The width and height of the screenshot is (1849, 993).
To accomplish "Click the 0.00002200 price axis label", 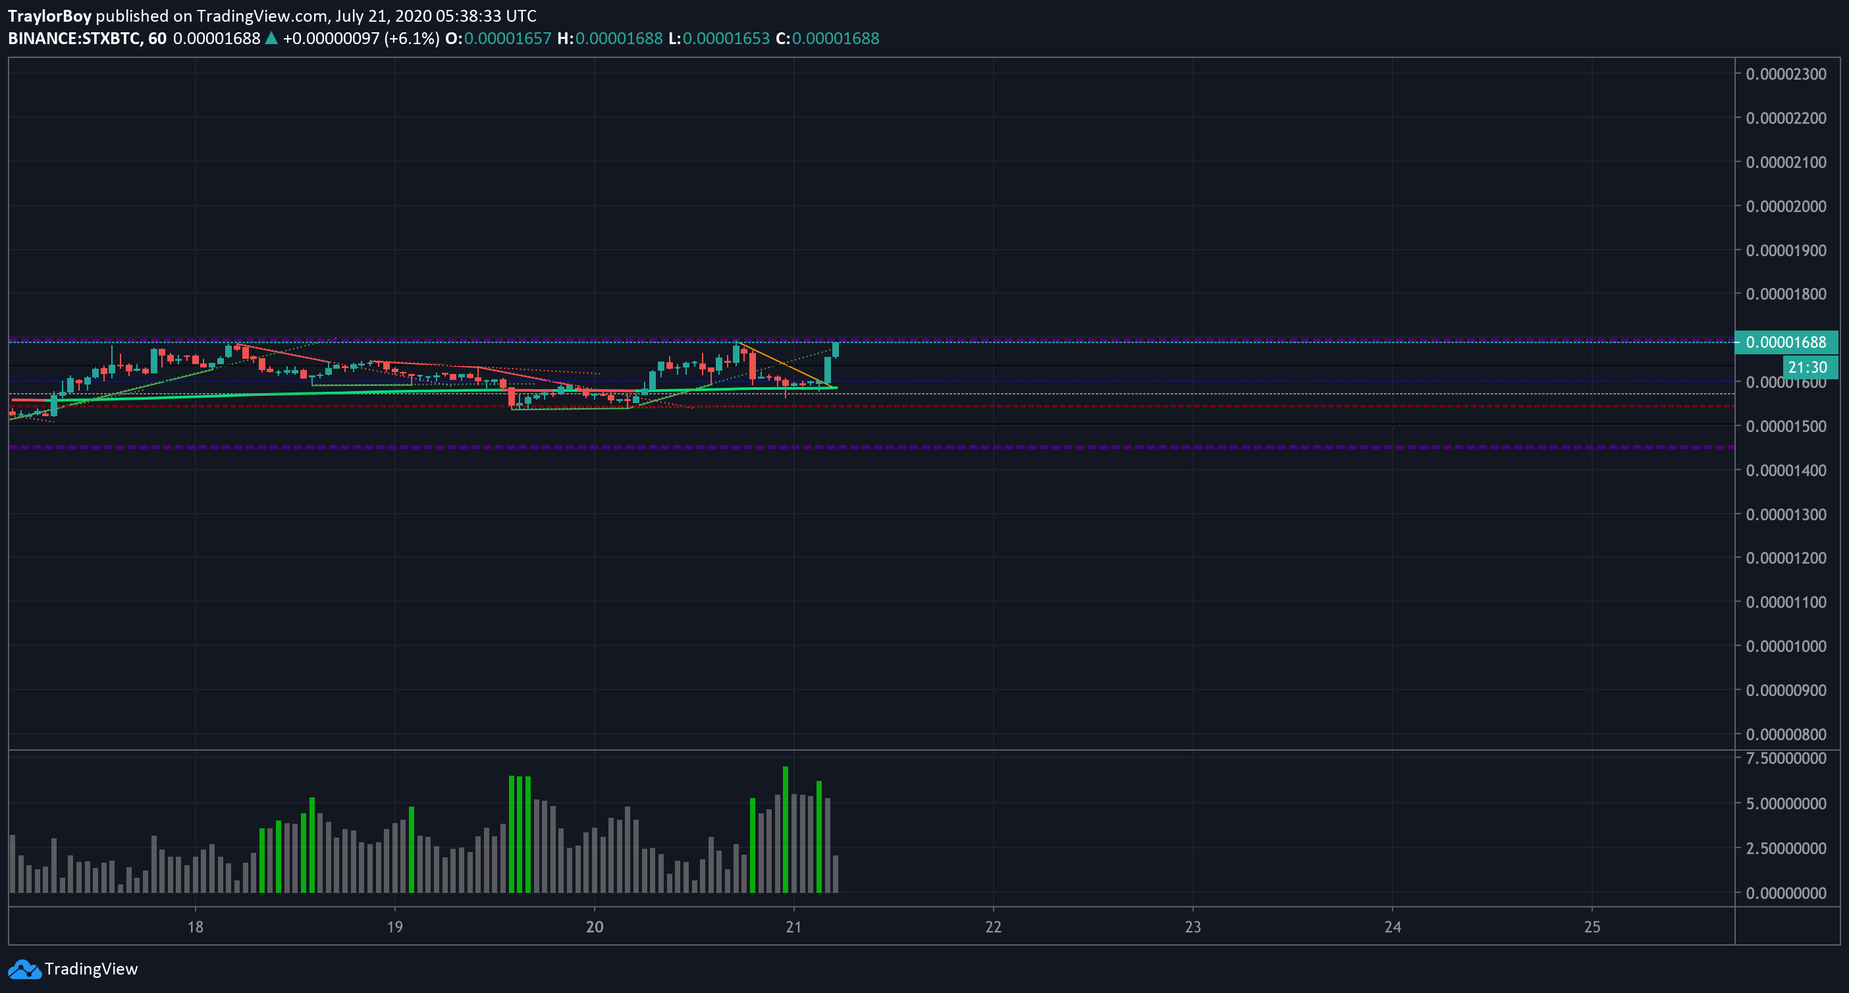I will [1786, 118].
